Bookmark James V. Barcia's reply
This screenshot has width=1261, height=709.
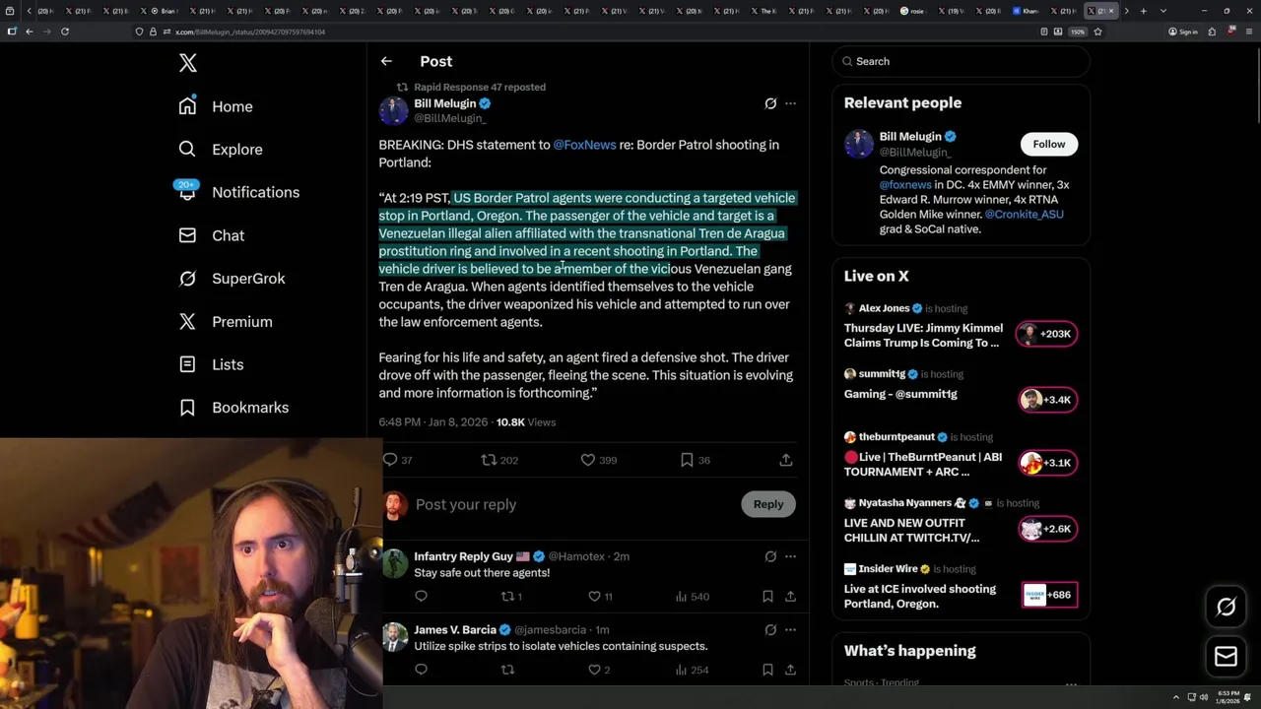pyautogui.click(x=767, y=670)
